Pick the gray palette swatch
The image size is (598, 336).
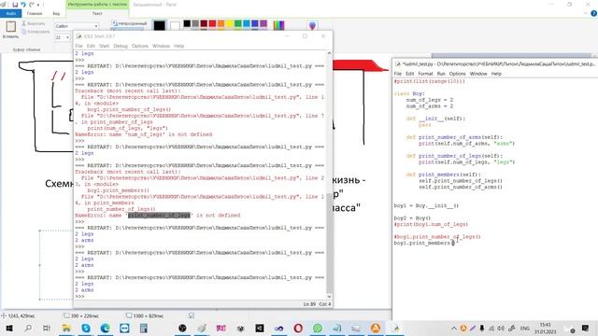coord(195,23)
